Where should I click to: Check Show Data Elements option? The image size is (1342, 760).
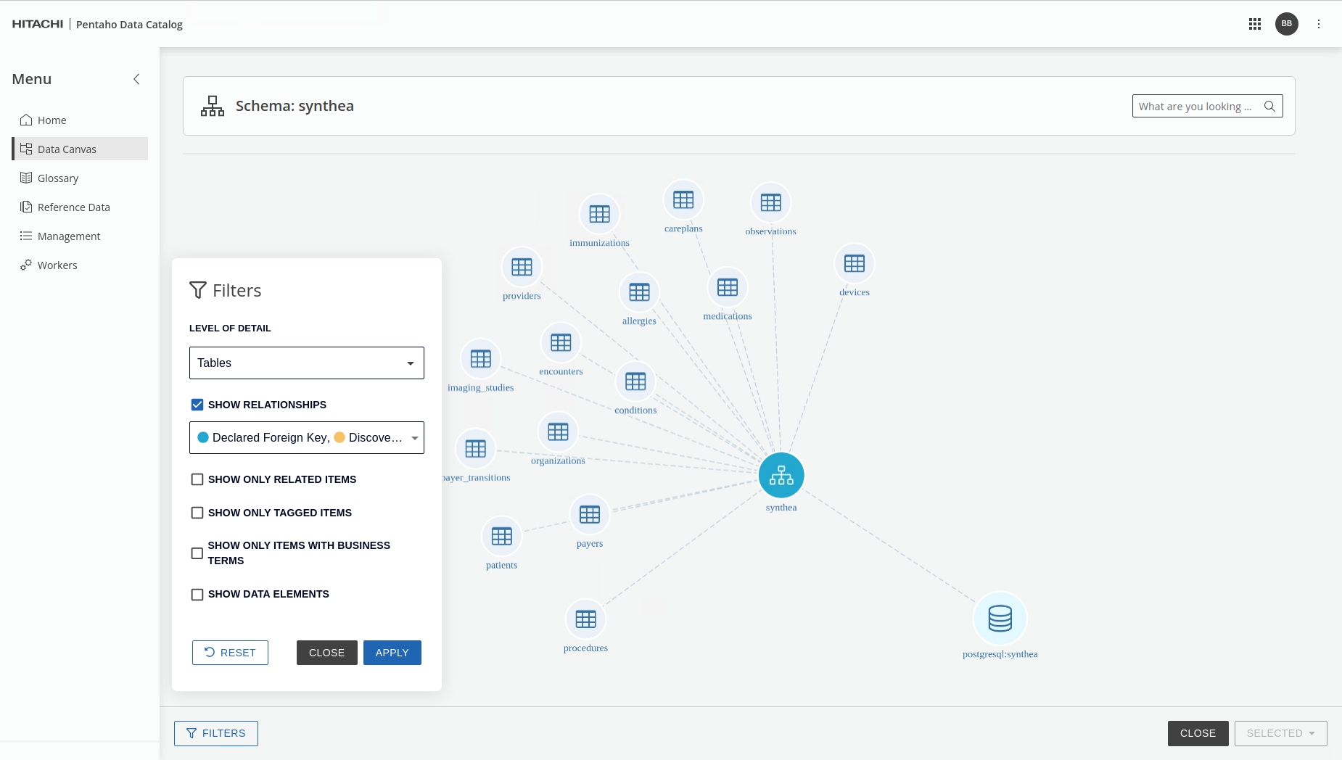pos(197,595)
